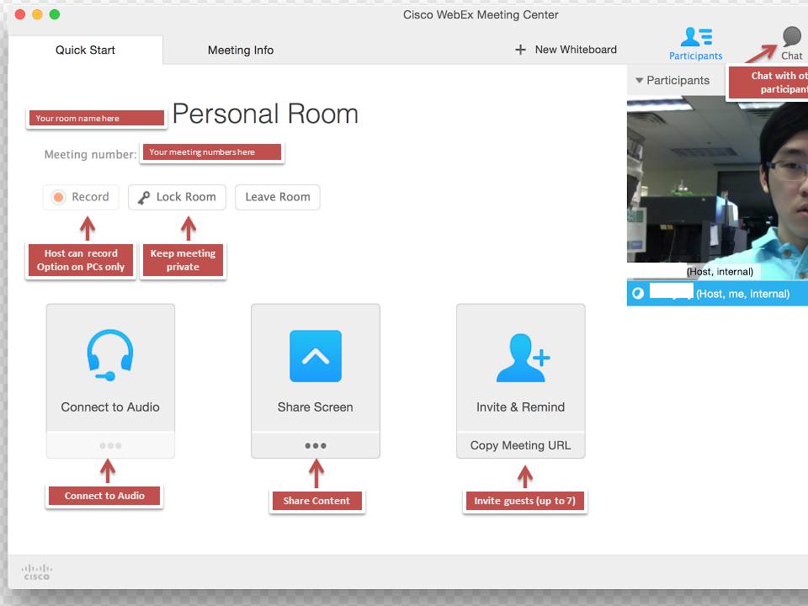808x606 pixels.
Task: Open the Participants panel icon
Action: [x=696, y=37]
